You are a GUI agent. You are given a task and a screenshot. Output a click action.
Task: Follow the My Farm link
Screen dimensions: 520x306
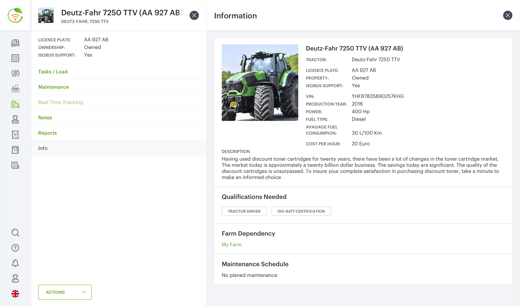point(231,245)
